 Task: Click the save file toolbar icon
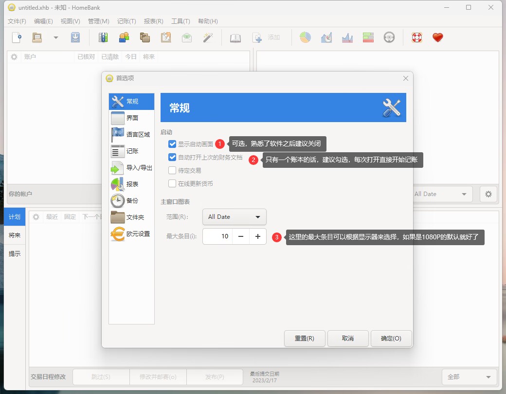pyautogui.click(x=75, y=37)
